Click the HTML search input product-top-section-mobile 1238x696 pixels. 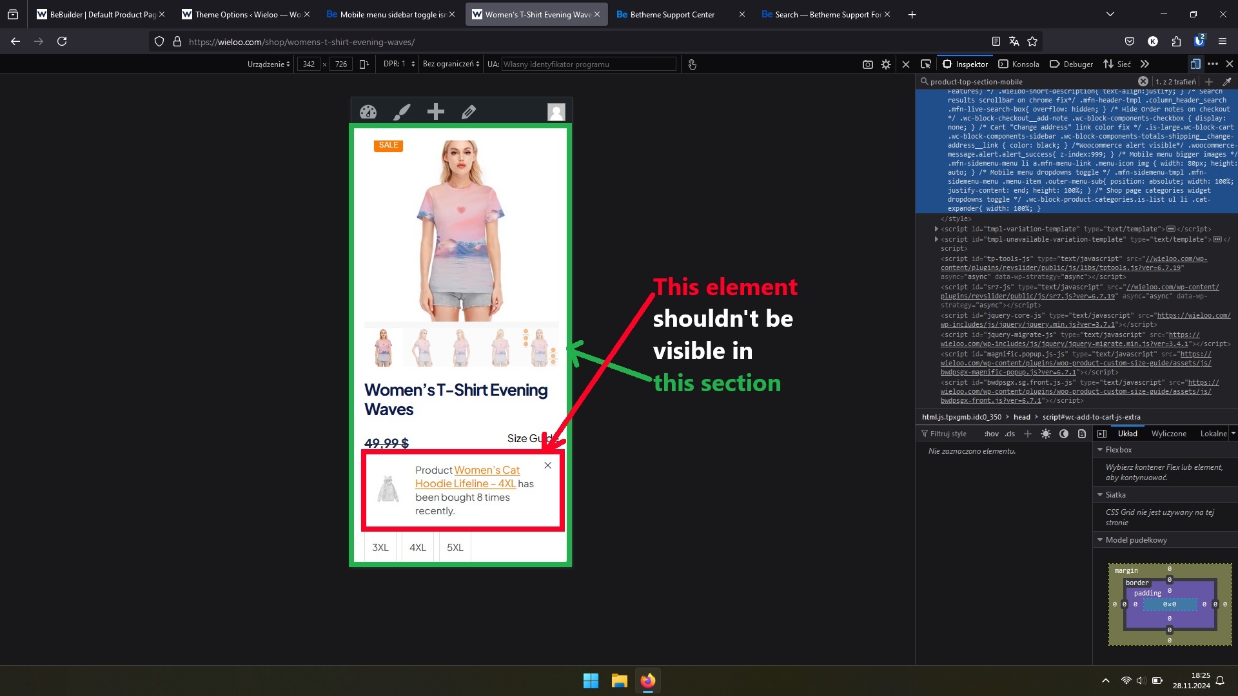(x=1030, y=82)
